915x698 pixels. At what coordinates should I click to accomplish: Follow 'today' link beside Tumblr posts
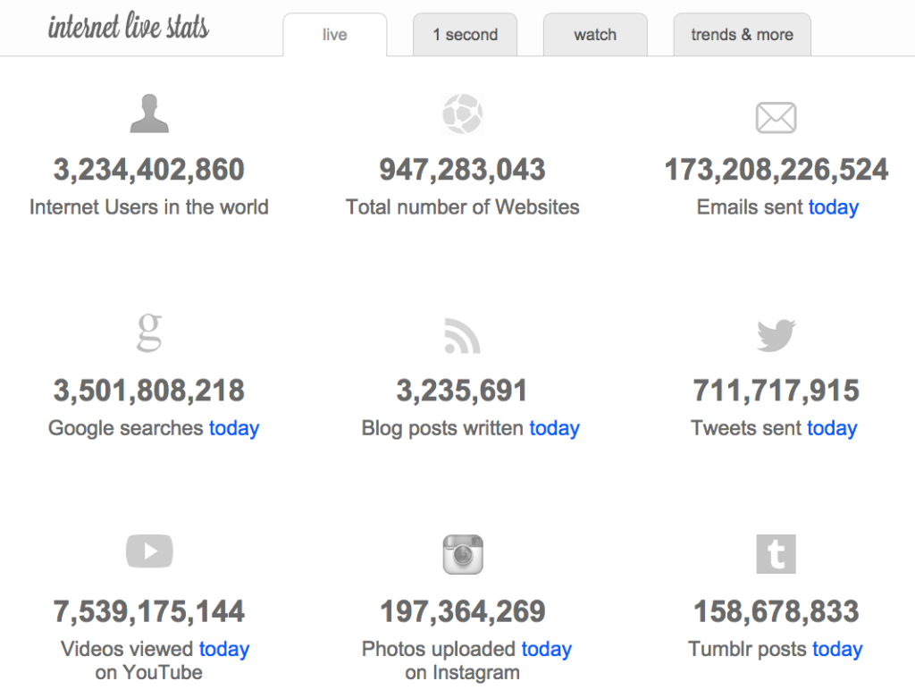[x=837, y=649]
